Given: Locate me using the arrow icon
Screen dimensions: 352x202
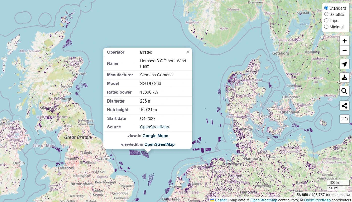Looking at the screenshot, I should click(x=345, y=64).
